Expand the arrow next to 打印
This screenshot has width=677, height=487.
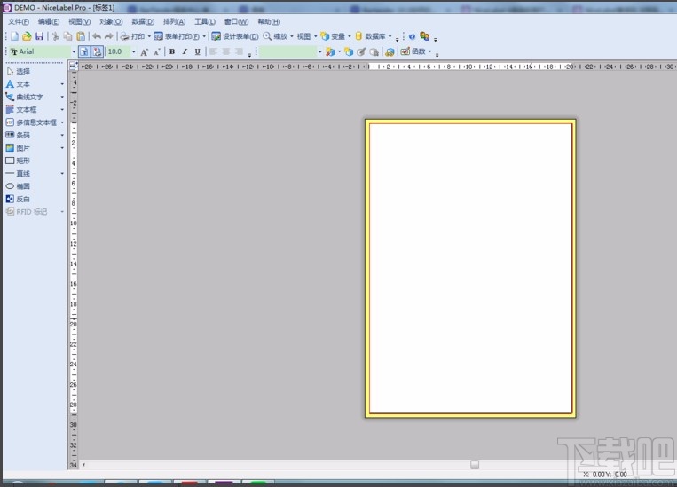pos(149,36)
